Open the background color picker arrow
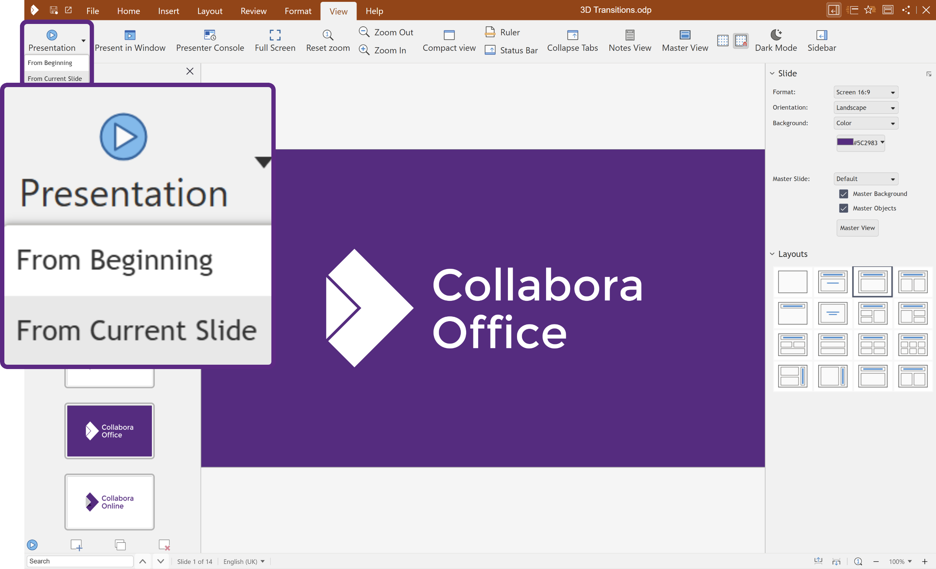Image resolution: width=936 pixels, height=569 pixels. (x=882, y=142)
